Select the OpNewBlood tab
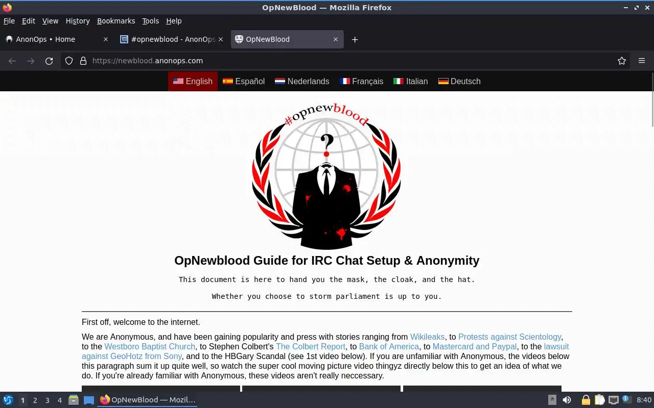The width and height of the screenshot is (654, 408). [x=287, y=39]
